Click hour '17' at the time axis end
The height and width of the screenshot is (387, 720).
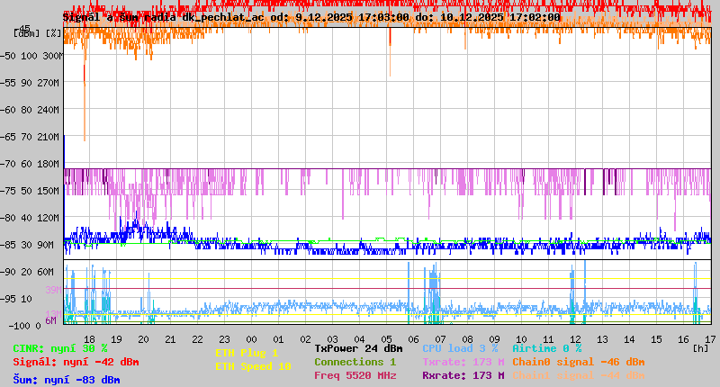[x=711, y=339]
